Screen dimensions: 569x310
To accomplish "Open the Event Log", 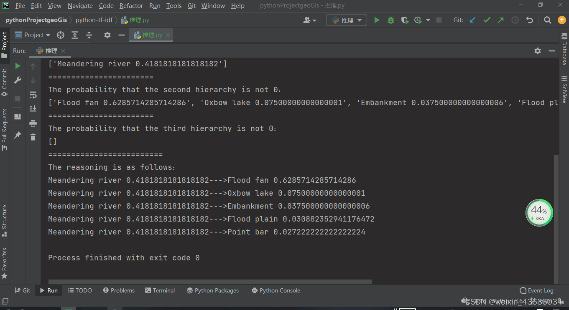I will [x=536, y=290].
